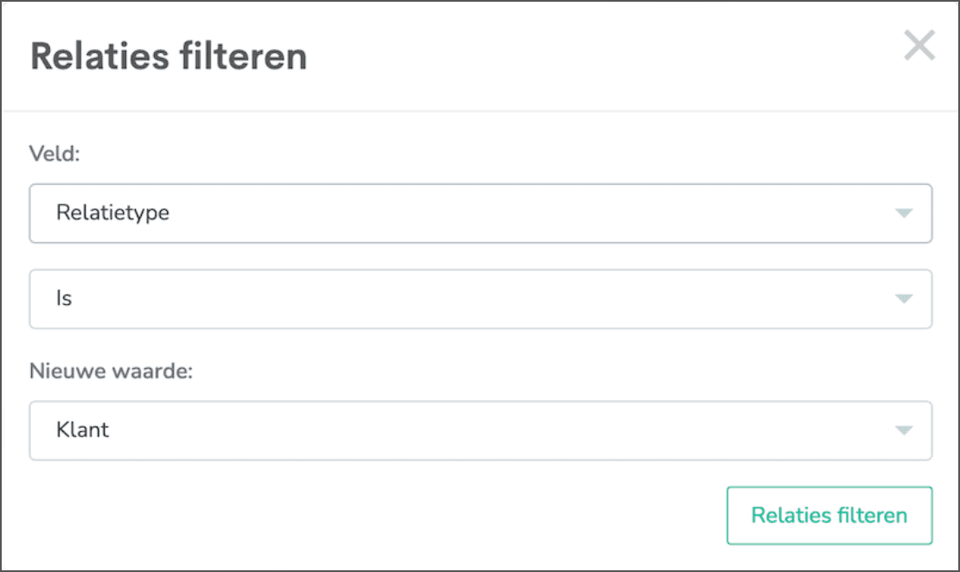Click the Relaties filteren dialog title

point(168,56)
